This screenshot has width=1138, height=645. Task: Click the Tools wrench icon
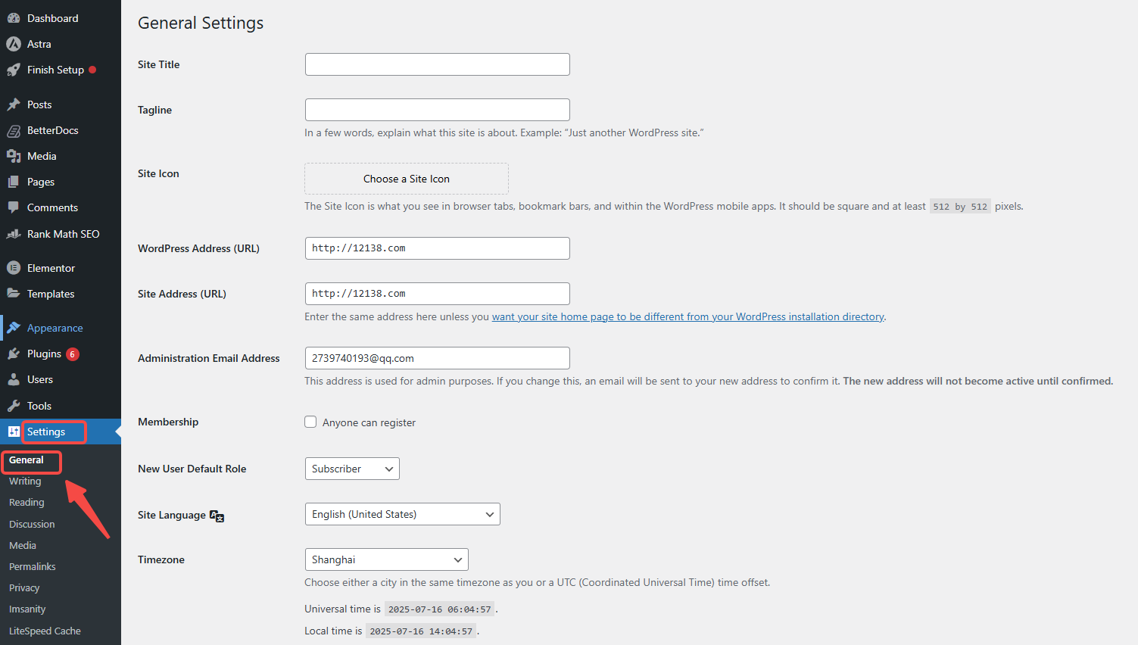(14, 406)
